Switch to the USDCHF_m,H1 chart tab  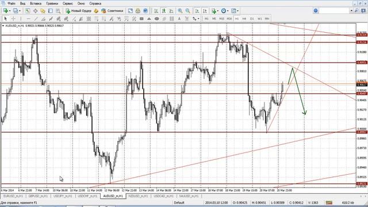pyautogui.click(x=87, y=196)
